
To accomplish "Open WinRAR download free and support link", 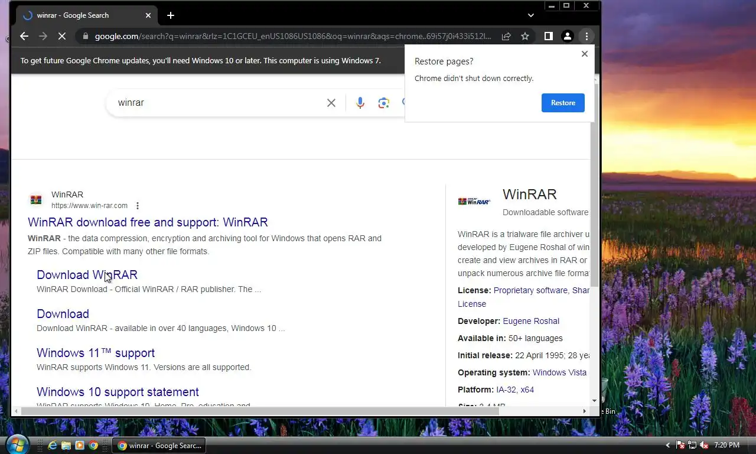I will 148,222.
